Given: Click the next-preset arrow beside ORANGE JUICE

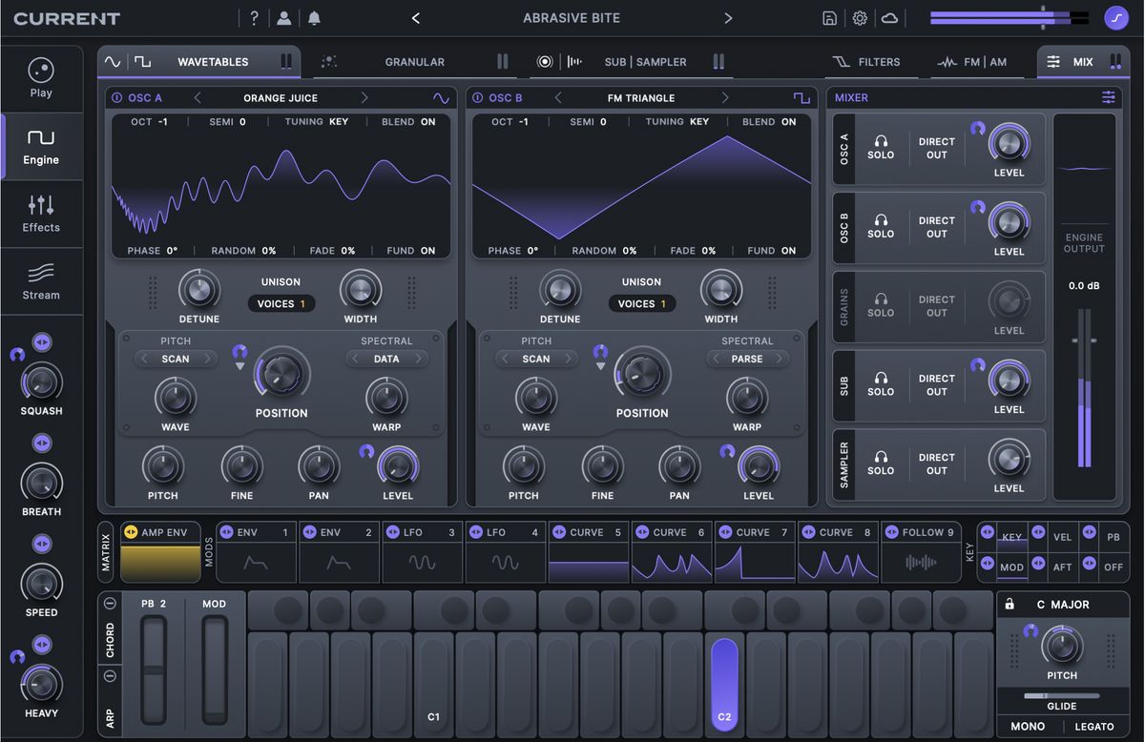Looking at the screenshot, I should click(x=365, y=97).
